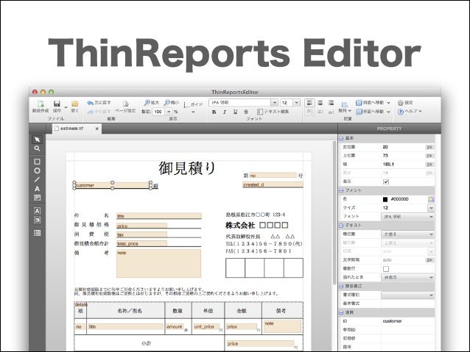
Task: Send the object to the back layer
Action: point(373,112)
